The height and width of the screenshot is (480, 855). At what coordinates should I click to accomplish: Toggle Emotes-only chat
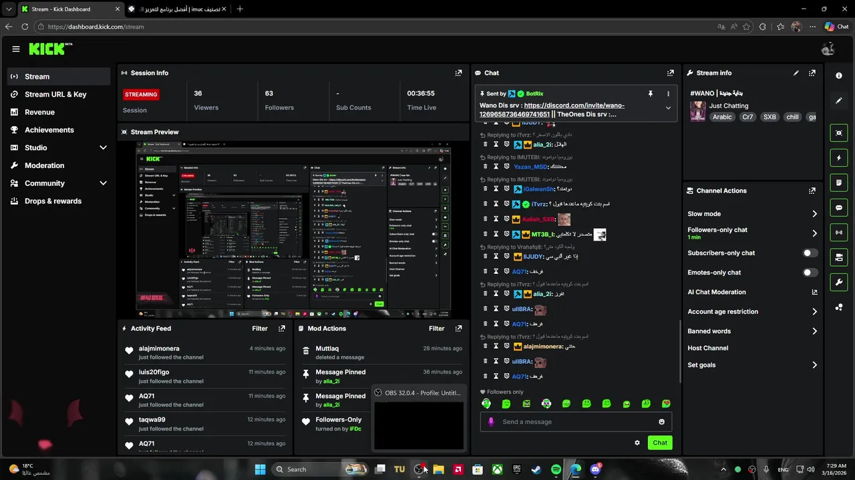click(810, 273)
